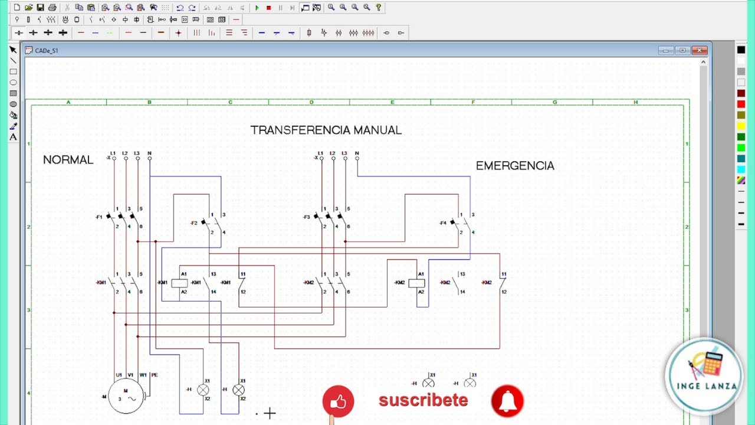Redo the last undone action
The height and width of the screenshot is (425, 755).
(192, 8)
